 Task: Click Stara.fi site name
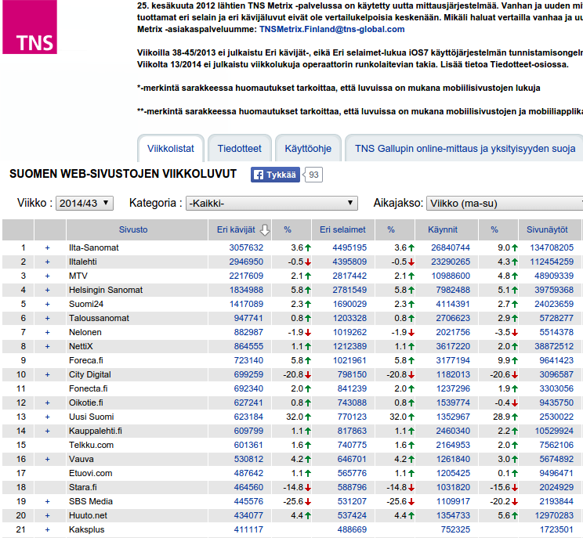click(82, 488)
